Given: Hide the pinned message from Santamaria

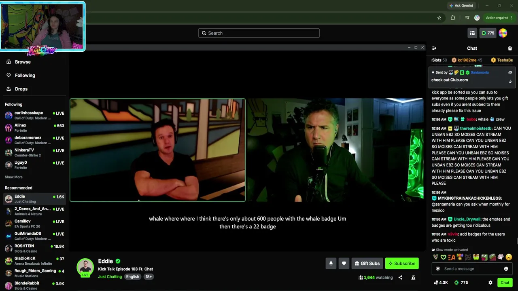Looking at the screenshot, I should click(x=510, y=72).
